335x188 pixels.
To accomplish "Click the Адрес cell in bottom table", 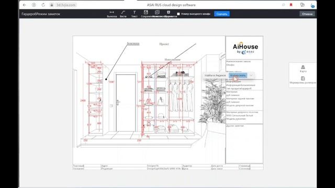I will click(124, 166).
